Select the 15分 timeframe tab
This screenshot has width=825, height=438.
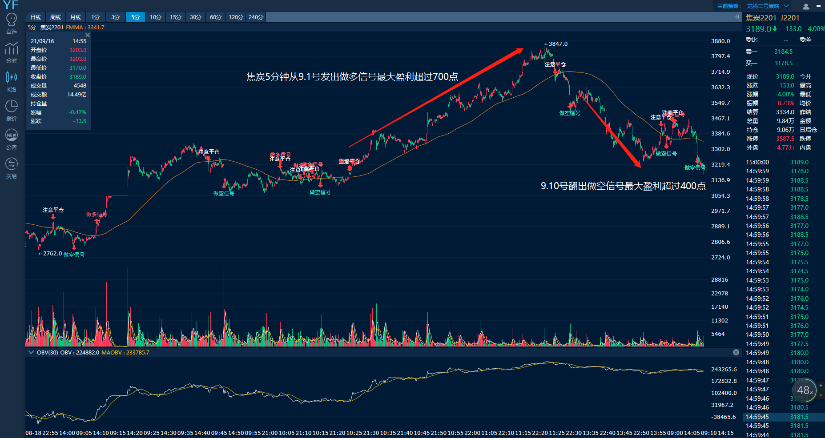coord(176,17)
